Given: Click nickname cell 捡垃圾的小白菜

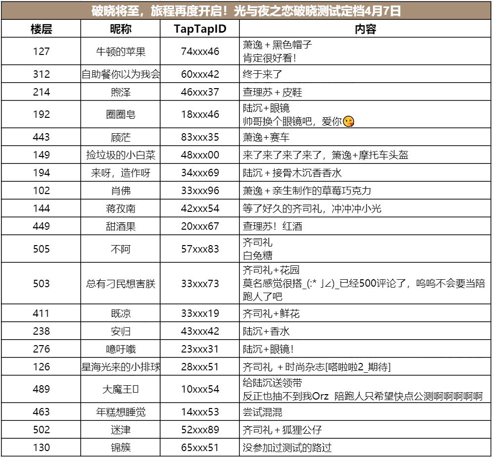Looking at the screenshot, I should pyautogui.click(x=121, y=154).
